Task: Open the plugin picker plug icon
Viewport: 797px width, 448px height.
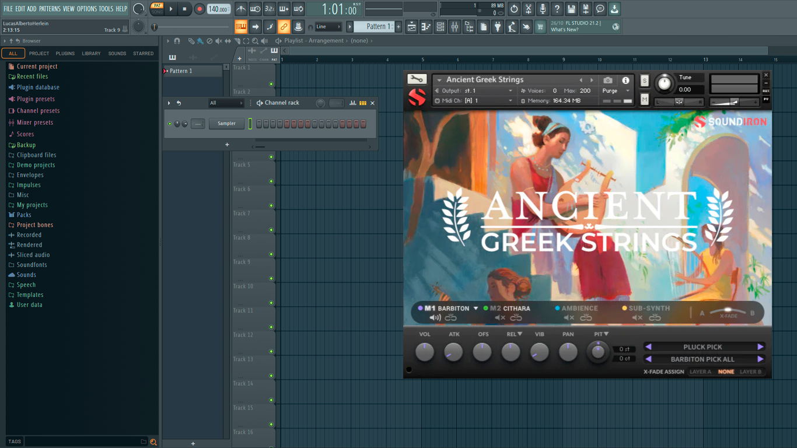Action: click(x=498, y=27)
